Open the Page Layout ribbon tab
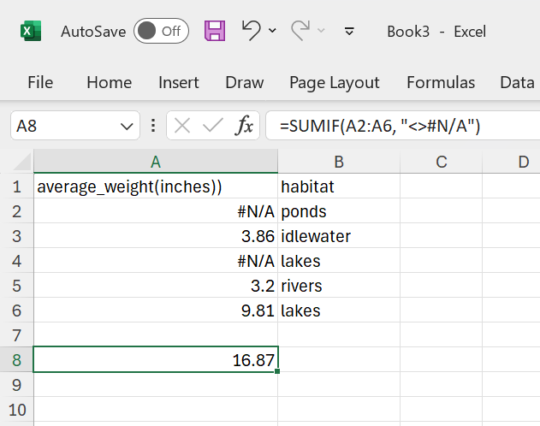Viewport: 540px width, 426px height. click(334, 83)
